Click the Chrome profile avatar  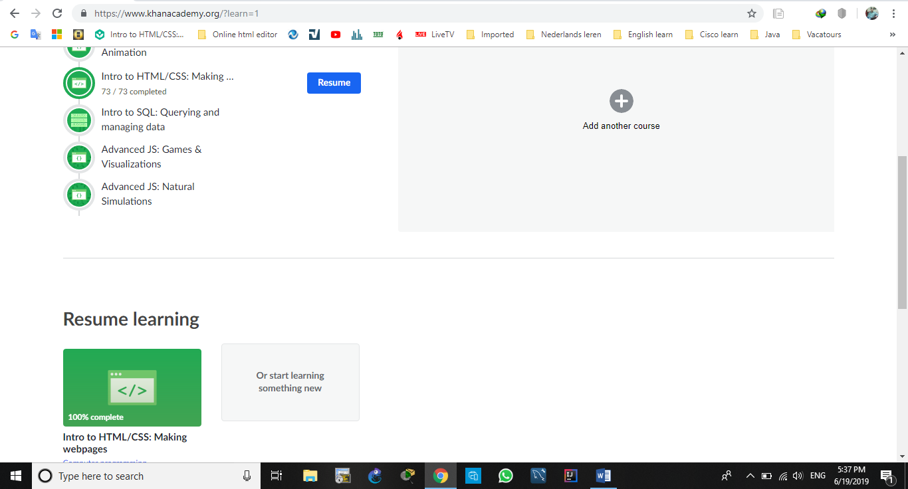click(872, 13)
